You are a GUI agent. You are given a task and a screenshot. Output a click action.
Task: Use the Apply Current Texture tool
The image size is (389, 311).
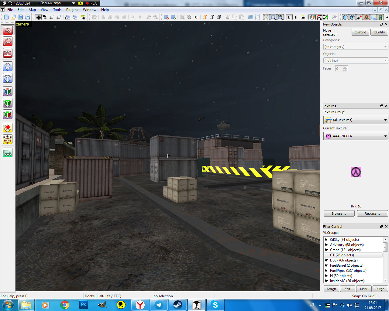(8, 103)
